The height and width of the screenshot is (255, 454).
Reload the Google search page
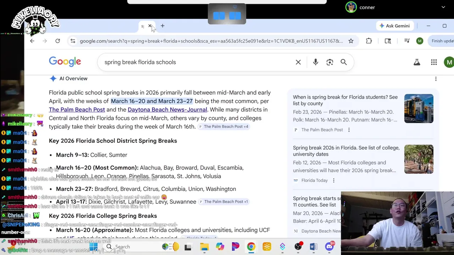point(57,41)
